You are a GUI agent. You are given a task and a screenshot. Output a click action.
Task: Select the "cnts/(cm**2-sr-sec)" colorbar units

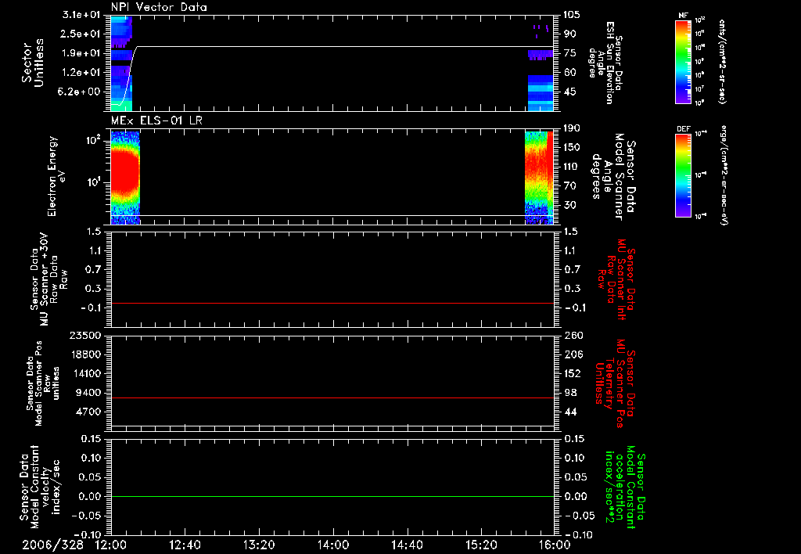722,62
